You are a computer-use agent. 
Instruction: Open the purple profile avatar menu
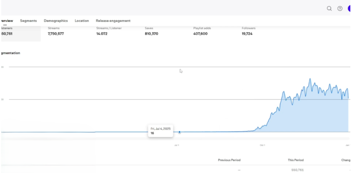[x=350, y=8]
